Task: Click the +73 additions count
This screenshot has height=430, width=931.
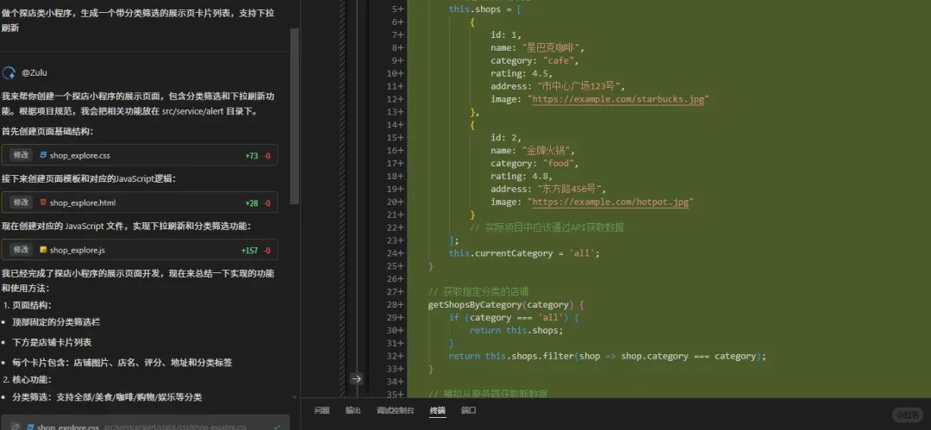Action: point(252,156)
